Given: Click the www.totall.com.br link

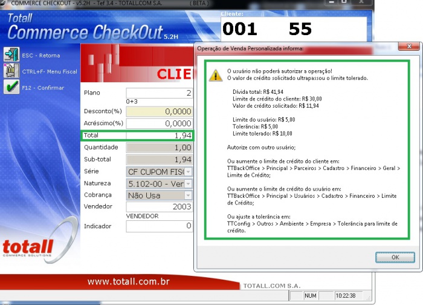Looking at the screenshot, I should (128, 281).
